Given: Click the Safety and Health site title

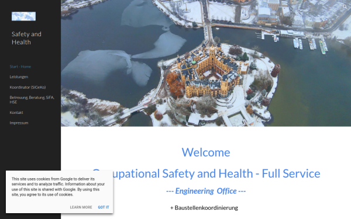Looking at the screenshot, I should coord(26,38).
